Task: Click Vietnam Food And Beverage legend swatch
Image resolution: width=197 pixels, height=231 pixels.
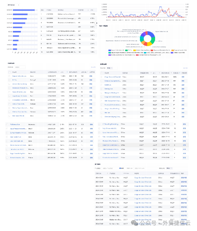Action: pyautogui.click(x=137, y=55)
